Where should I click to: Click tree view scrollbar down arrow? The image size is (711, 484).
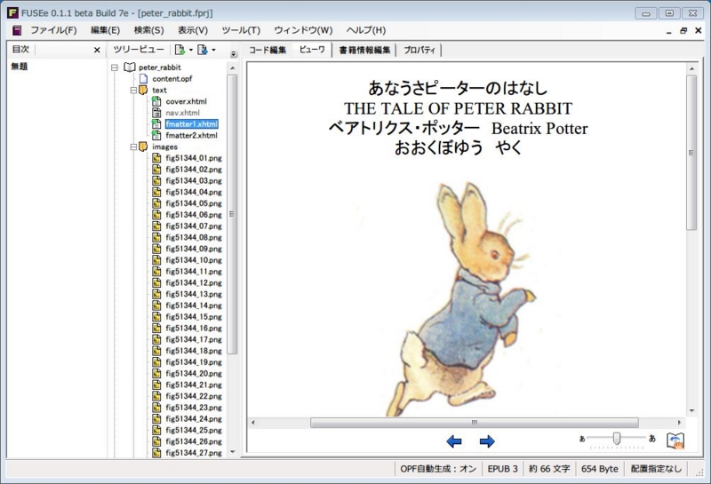tap(233, 452)
